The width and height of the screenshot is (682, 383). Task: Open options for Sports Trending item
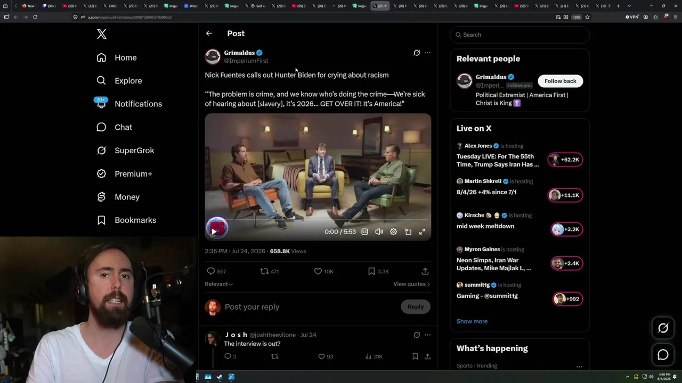[579, 367]
